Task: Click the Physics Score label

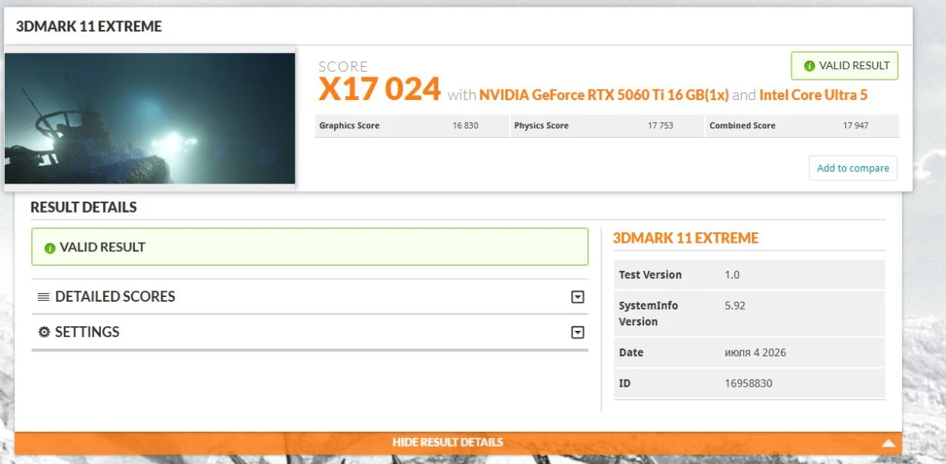Action: 542,126
